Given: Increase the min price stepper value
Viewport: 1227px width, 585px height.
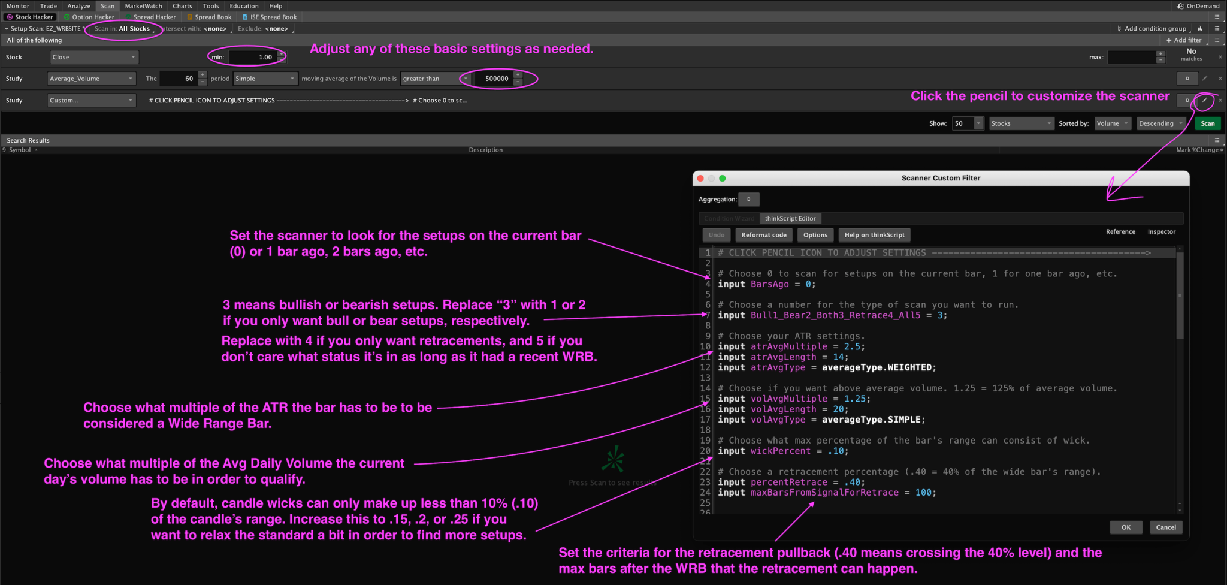Looking at the screenshot, I should pos(281,54).
